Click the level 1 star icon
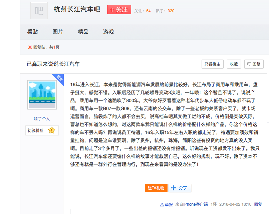This screenshot has height=214, width=269. 52,130
